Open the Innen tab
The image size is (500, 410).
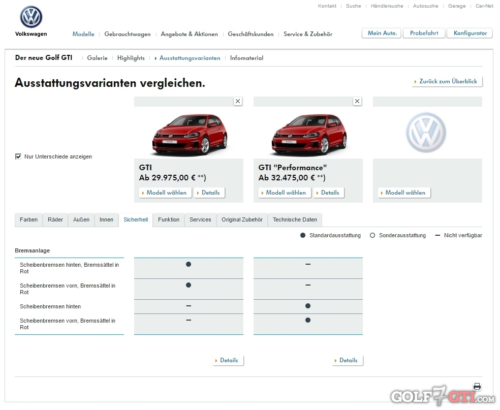pyautogui.click(x=107, y=219)
